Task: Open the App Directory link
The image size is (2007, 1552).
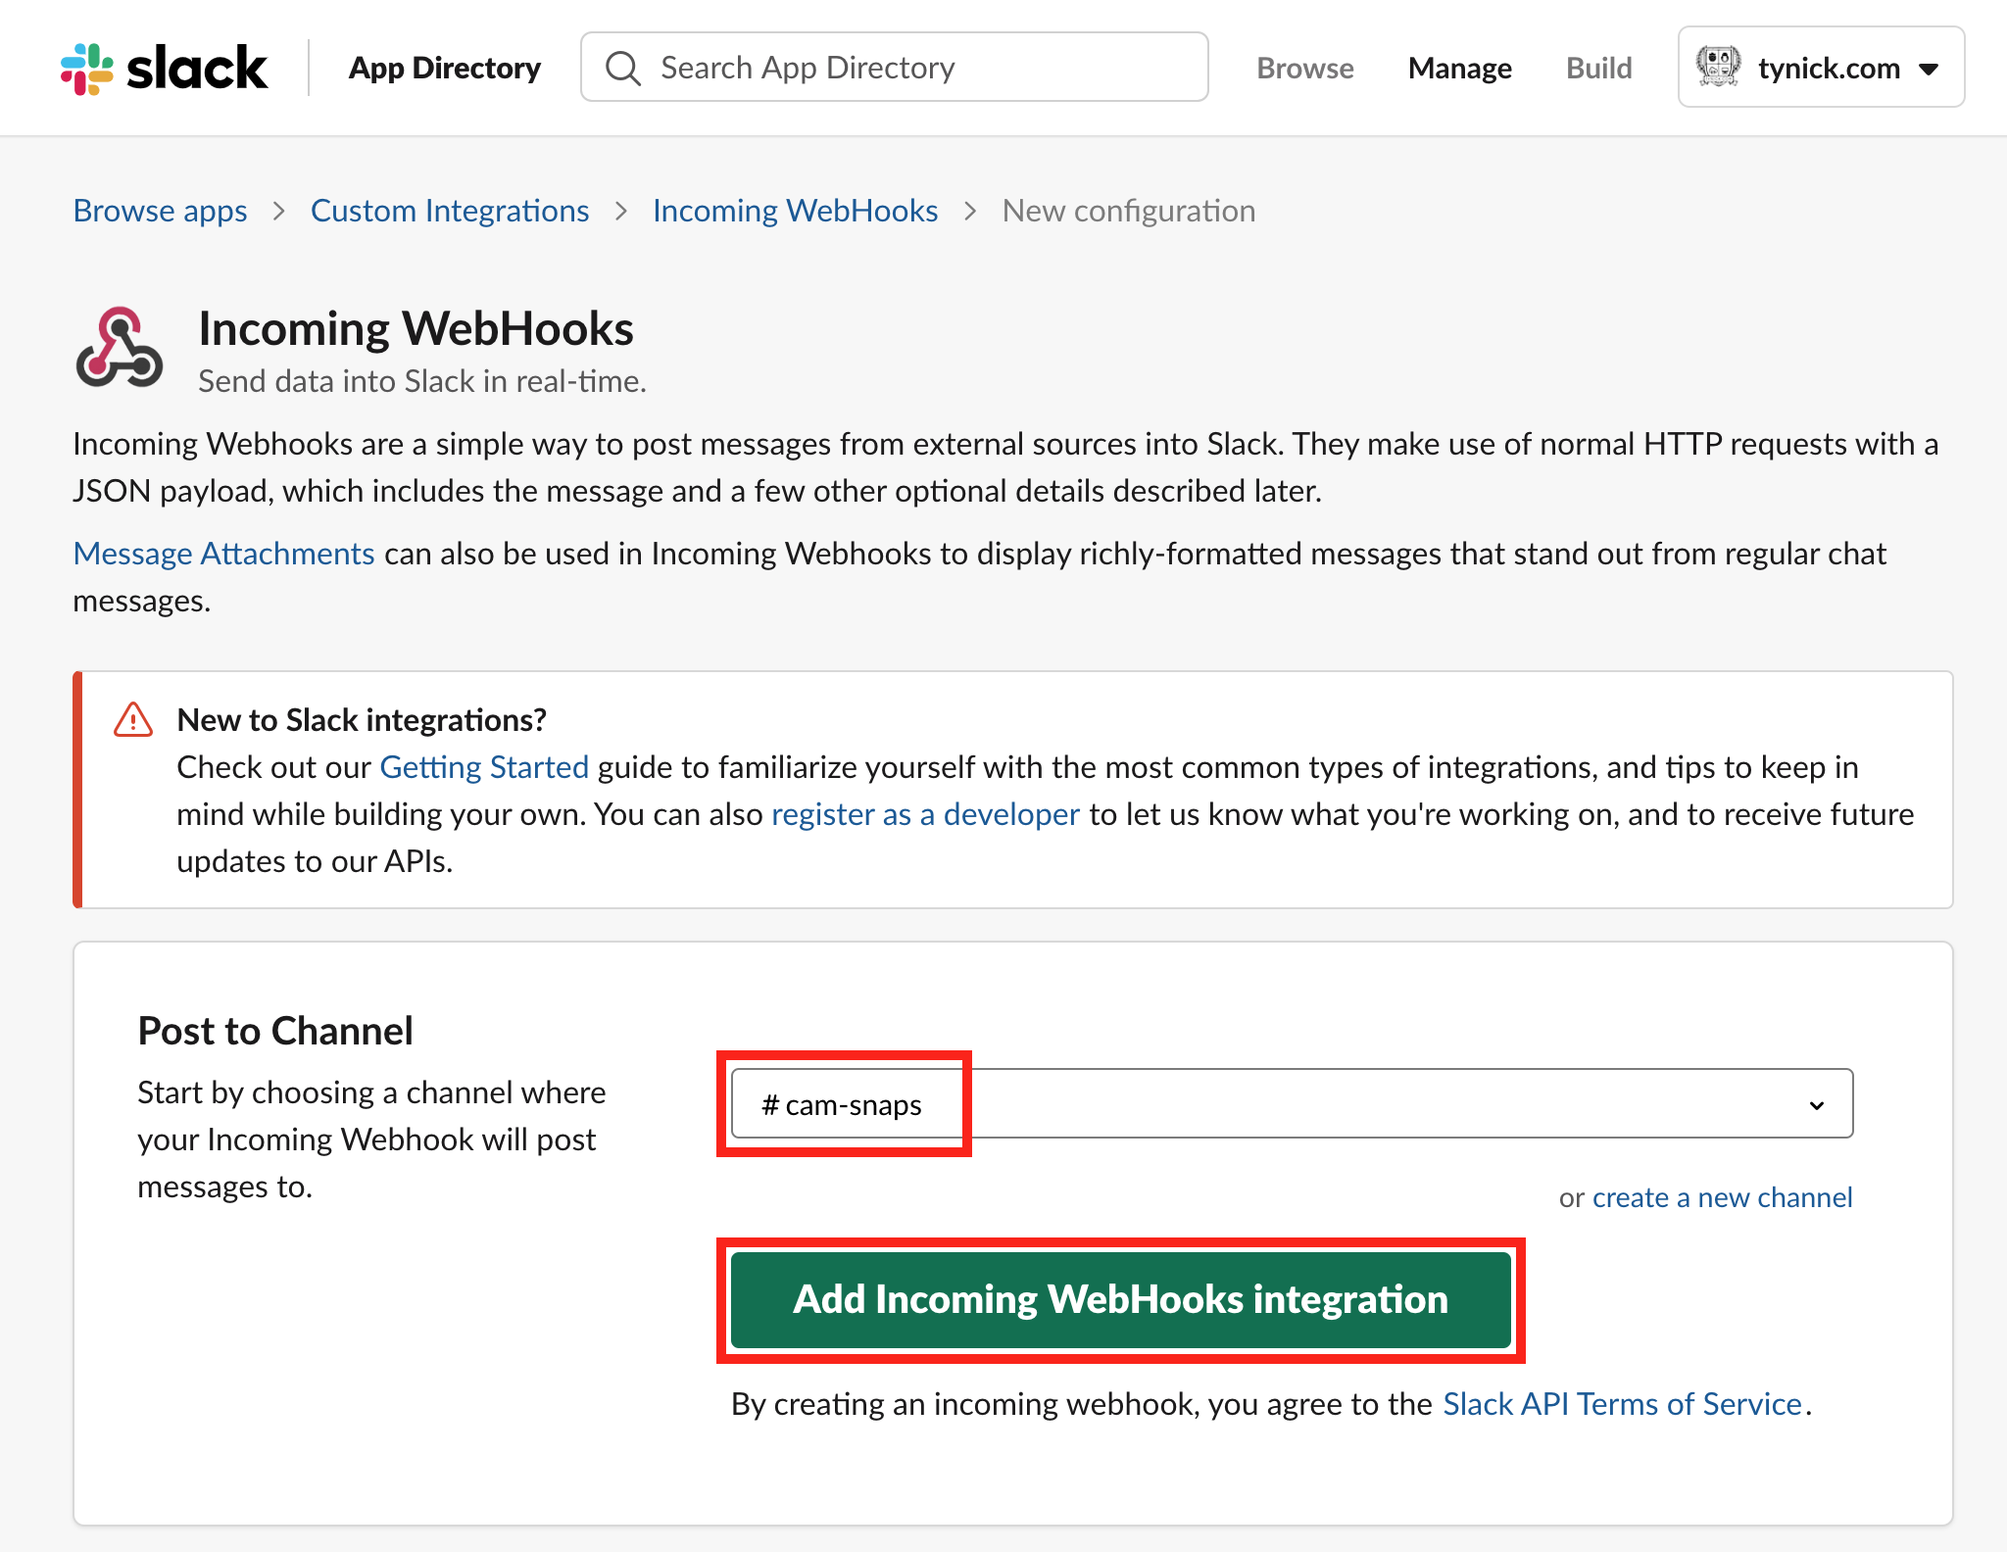Action: click(x=445, y=68)
